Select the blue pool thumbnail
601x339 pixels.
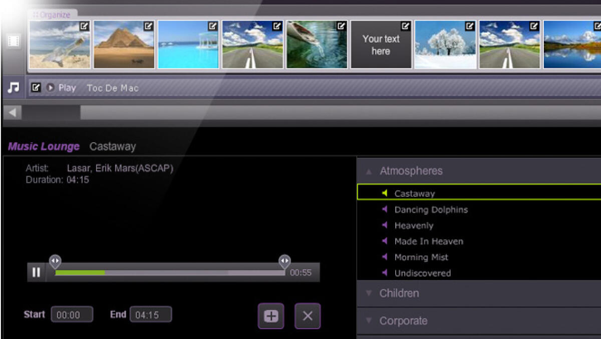[x=188, y=45]
